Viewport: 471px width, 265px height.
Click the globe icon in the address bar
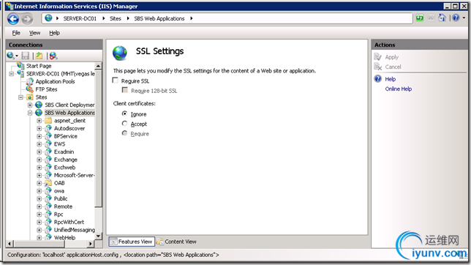coord(48,18)
